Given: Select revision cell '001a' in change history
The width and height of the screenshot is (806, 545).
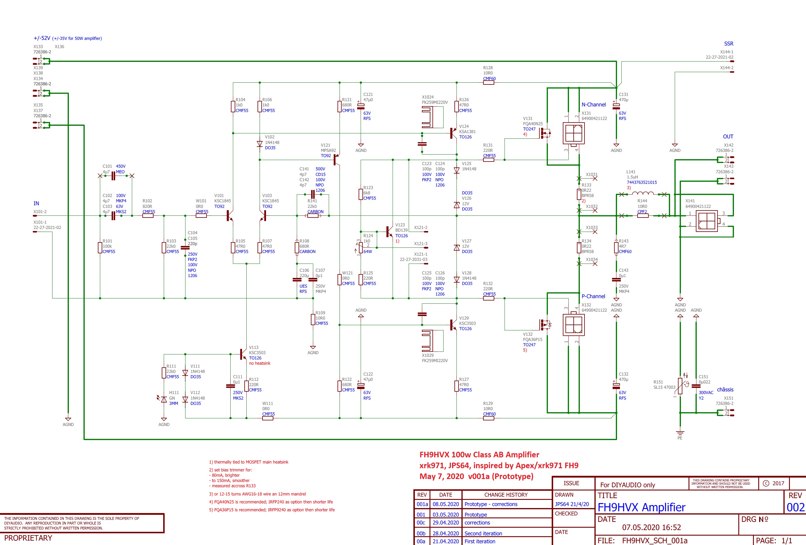Looking at the screenshot, I should coord(422,504).
